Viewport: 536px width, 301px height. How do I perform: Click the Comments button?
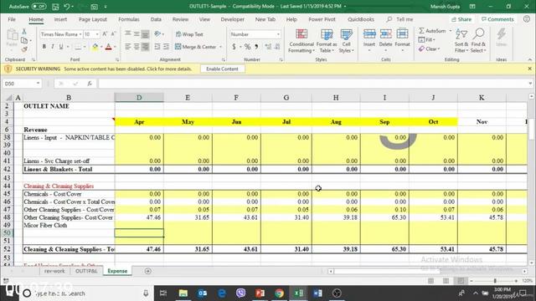497,19
